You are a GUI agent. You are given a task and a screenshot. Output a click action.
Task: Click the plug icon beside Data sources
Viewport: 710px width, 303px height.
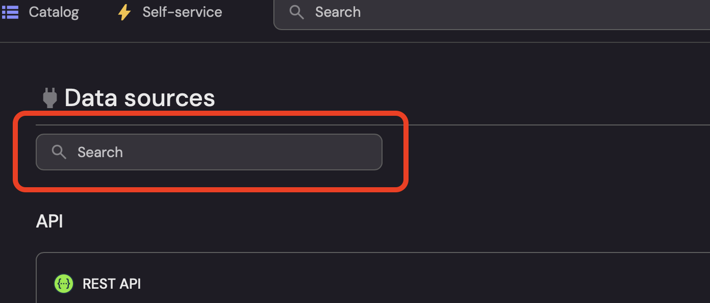tap(49, 97)
